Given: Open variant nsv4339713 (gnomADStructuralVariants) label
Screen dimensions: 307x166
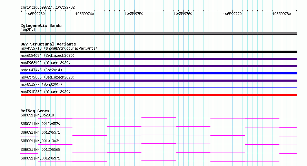Looking at the screenshot, I should click(59, 48).
